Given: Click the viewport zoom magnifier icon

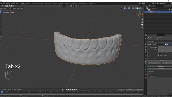Looking at the screenshot, I should pyautogui.click(x=142, y=19).
